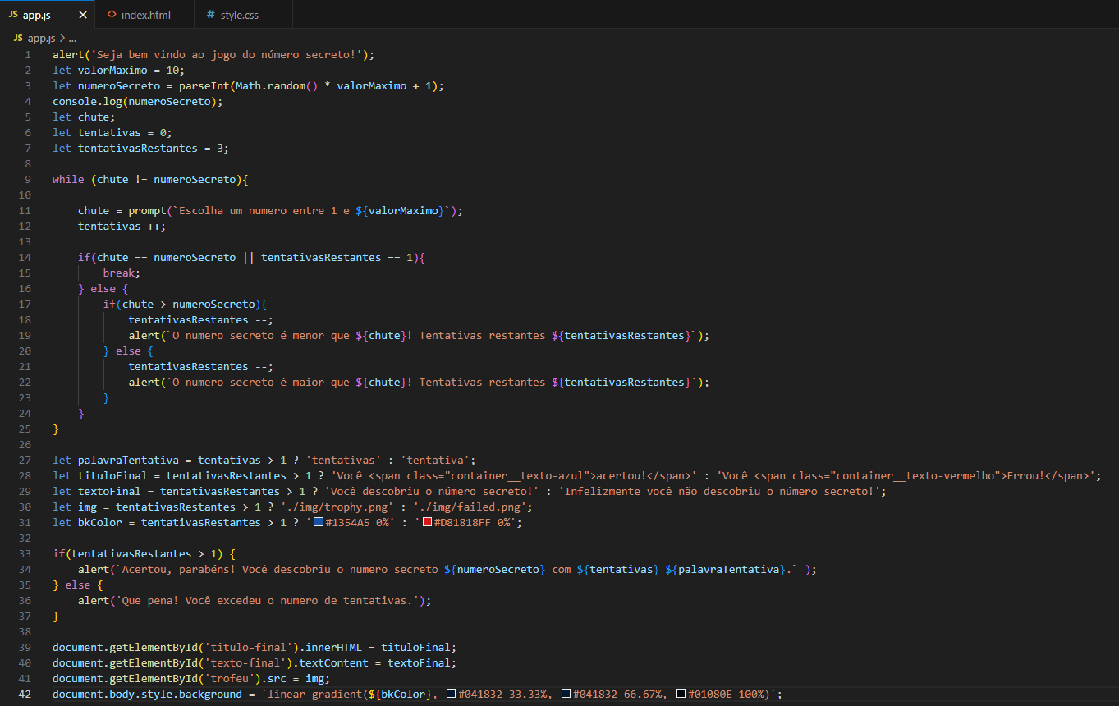Click the #041832 66.67% color swatch
The image size is (1119, 706).
[x=566, y=695]
